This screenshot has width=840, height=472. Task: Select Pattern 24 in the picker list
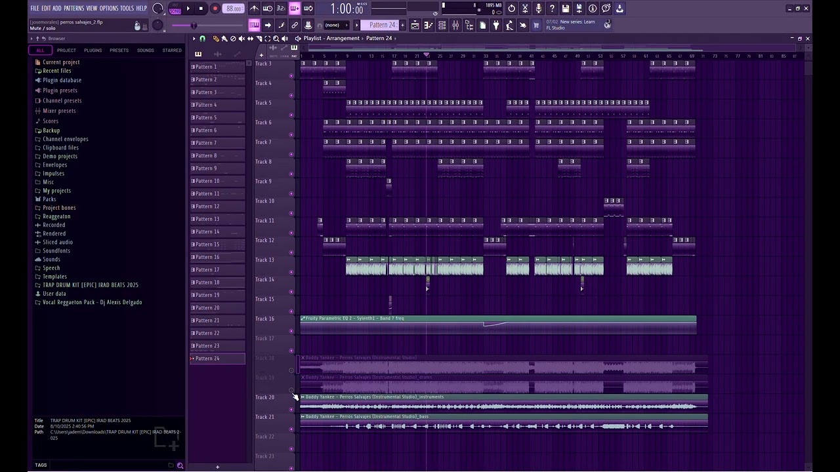(x=217, y=359)
